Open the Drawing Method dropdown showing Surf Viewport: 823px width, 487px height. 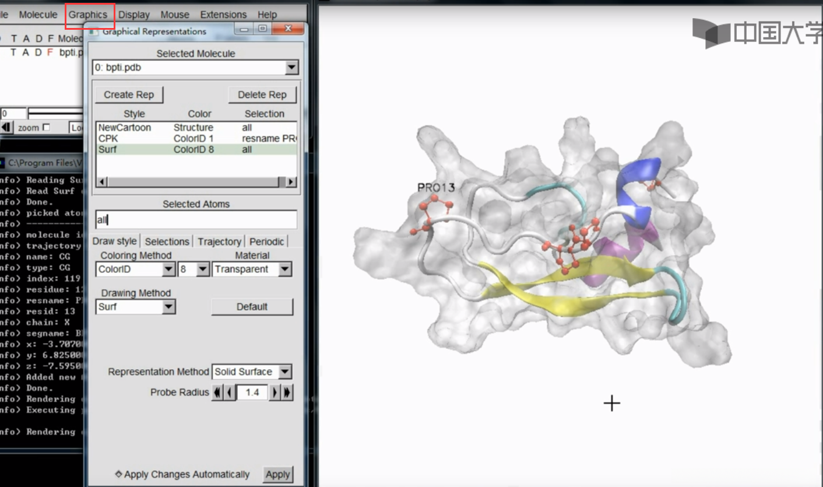[x=168, y=307]
